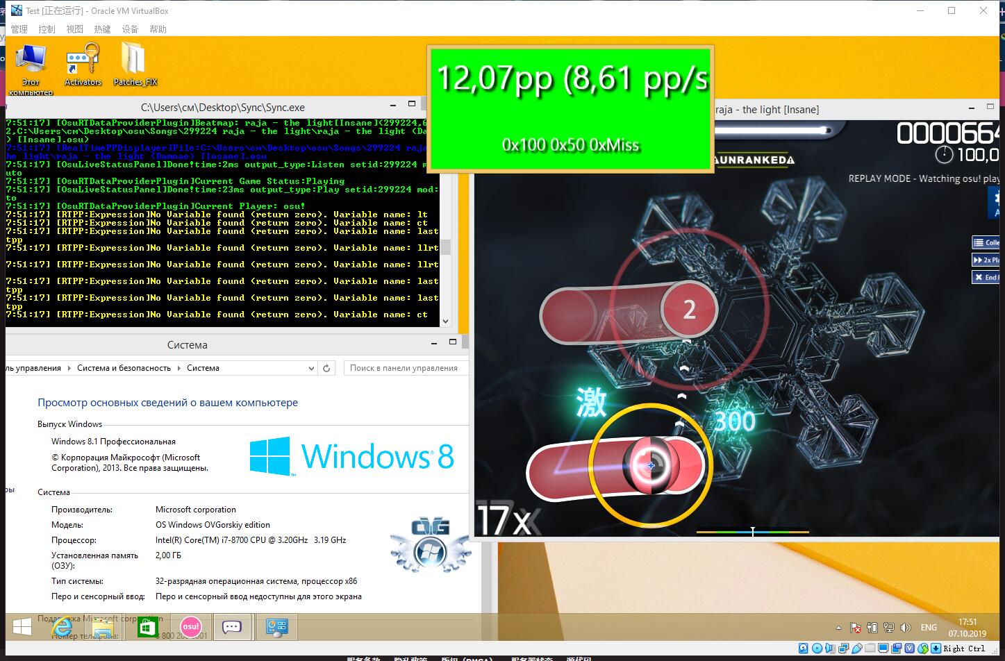Open the 帮助 menu in VirtualBox
The width and height of the screenshot is (1005, 661).
pyautogui.click(x=158, y=29)
